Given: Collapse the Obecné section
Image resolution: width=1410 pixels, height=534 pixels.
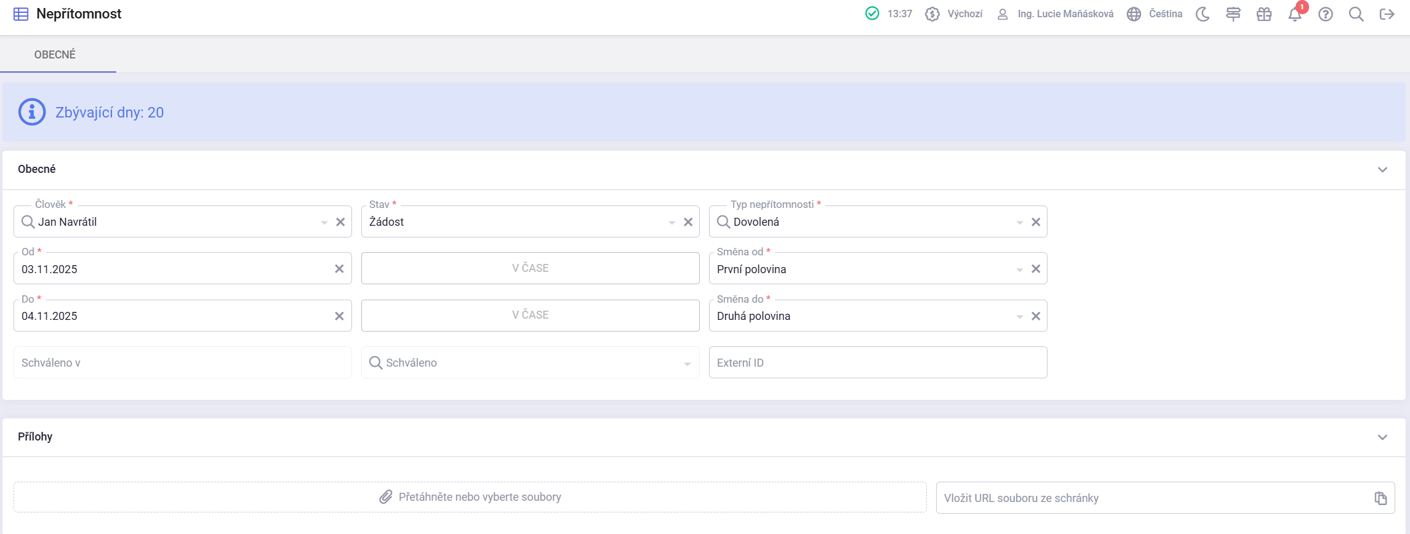Looking at the screenshot, I should coord(1382,170).
